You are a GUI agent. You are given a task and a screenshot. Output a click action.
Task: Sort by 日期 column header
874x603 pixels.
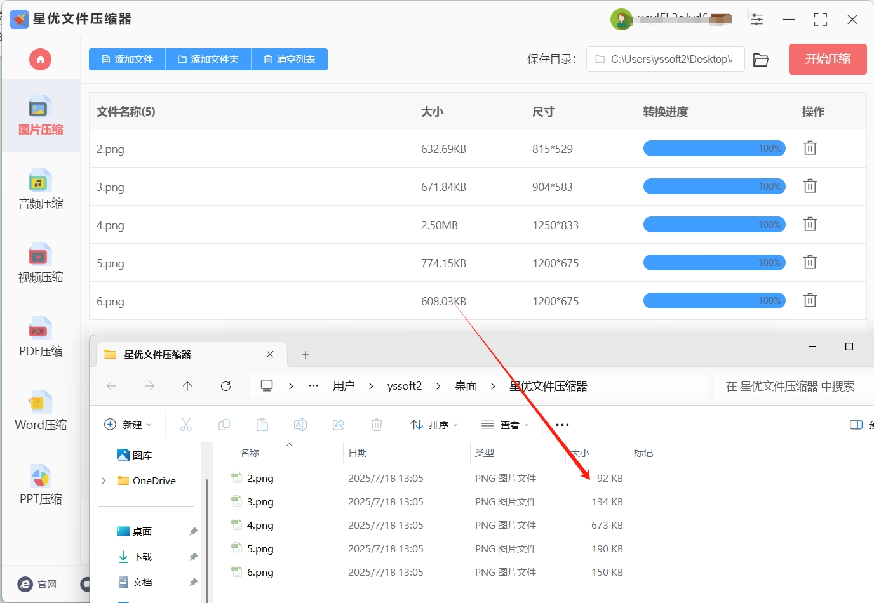[358, 453]
